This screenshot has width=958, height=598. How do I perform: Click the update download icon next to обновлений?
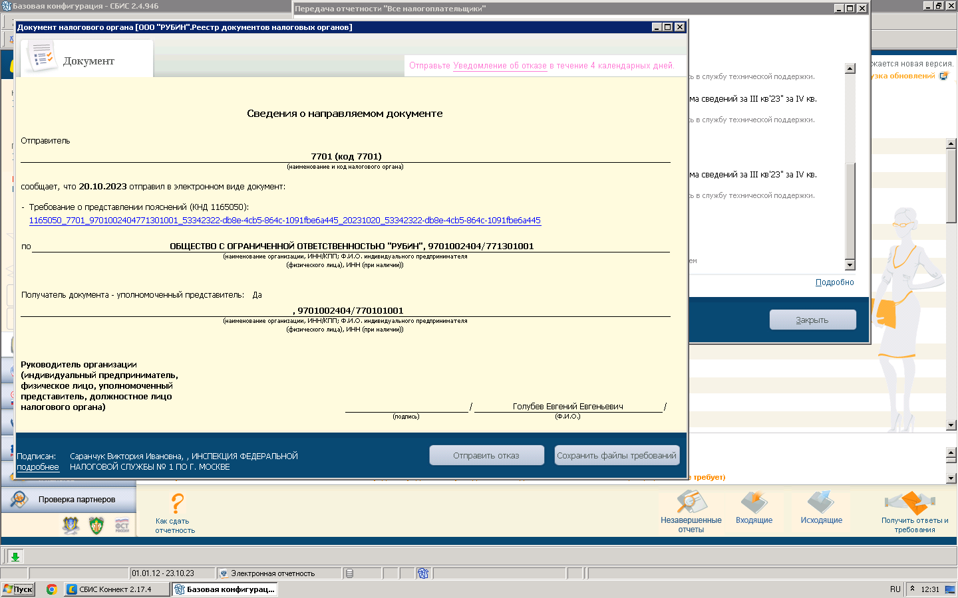click(x=943, y=76)
